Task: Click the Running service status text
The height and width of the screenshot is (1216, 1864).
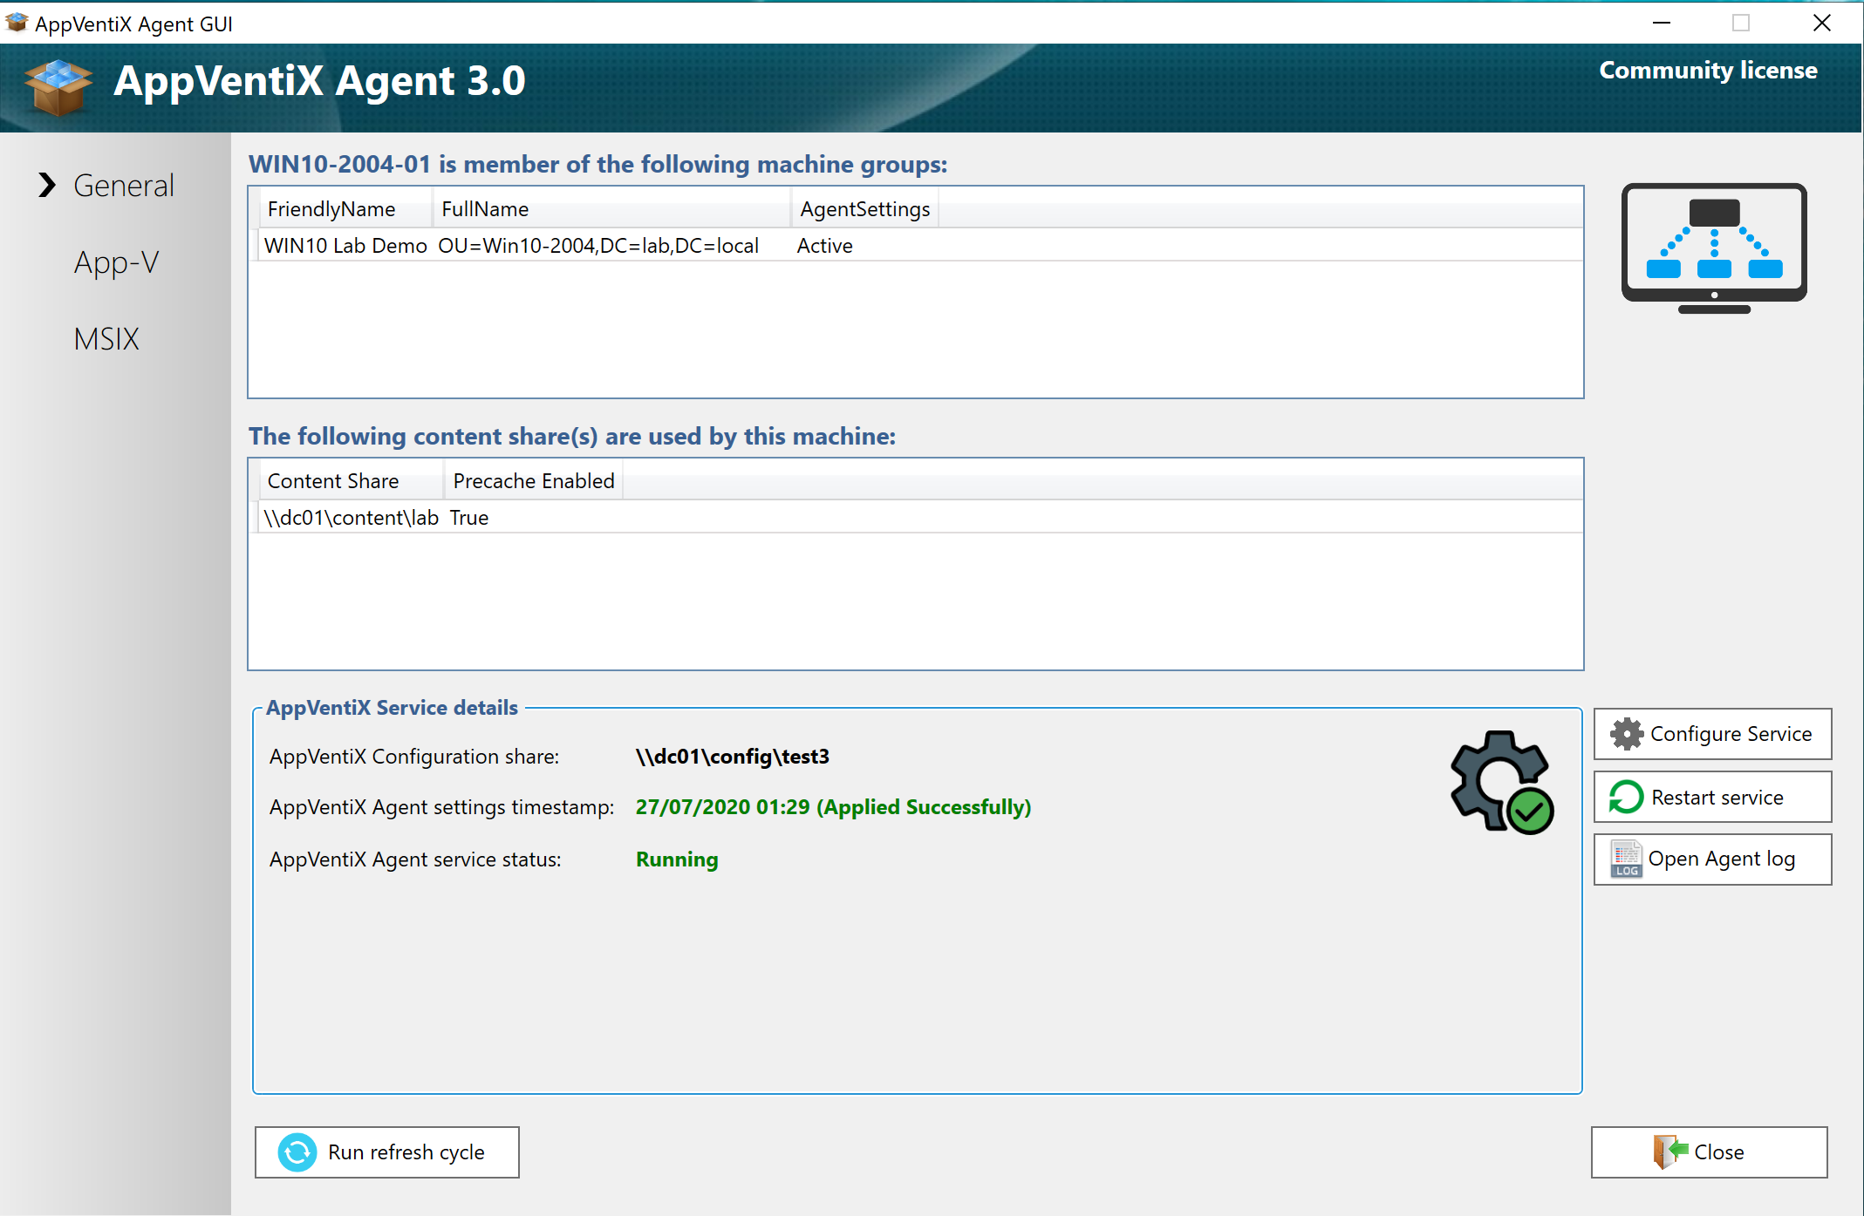Action: (x=677, y=859)
